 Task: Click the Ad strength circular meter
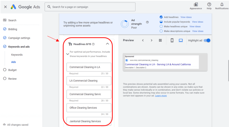(125, 24)
